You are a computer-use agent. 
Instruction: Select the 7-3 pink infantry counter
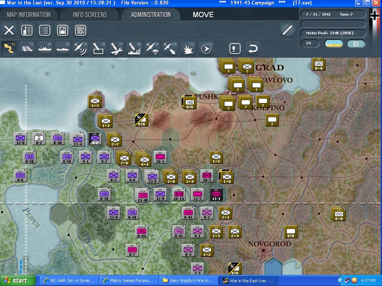click(x=197, y=269)
